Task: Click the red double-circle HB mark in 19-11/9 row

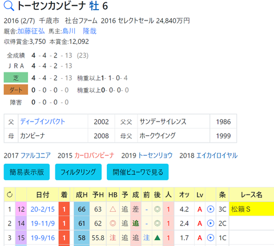Action: coord(113,223)
